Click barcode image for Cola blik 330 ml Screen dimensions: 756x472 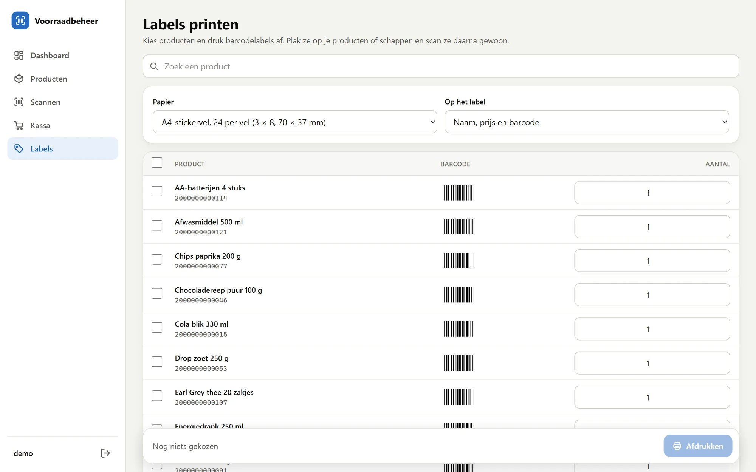459,329
